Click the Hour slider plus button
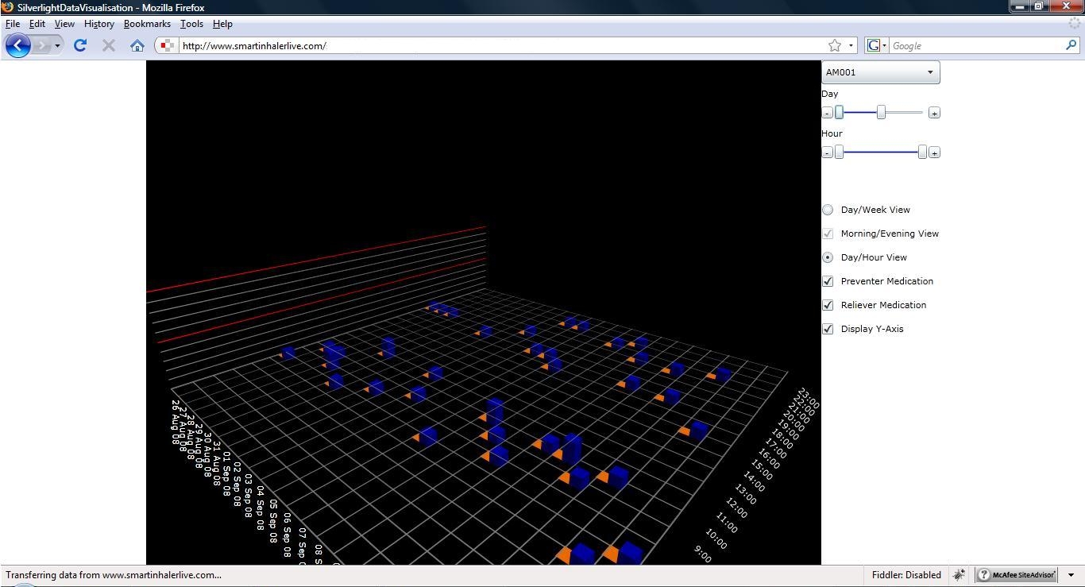Image resolution: width=1085 pixels, height=587 pixels. coord(934,153)
